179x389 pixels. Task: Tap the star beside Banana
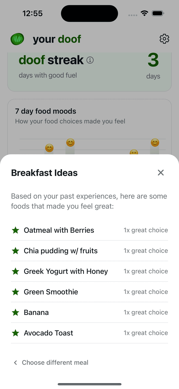click(15, 312)
